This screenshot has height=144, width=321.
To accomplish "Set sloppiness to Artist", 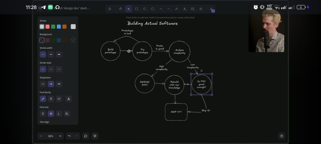I will click(51, 84).
